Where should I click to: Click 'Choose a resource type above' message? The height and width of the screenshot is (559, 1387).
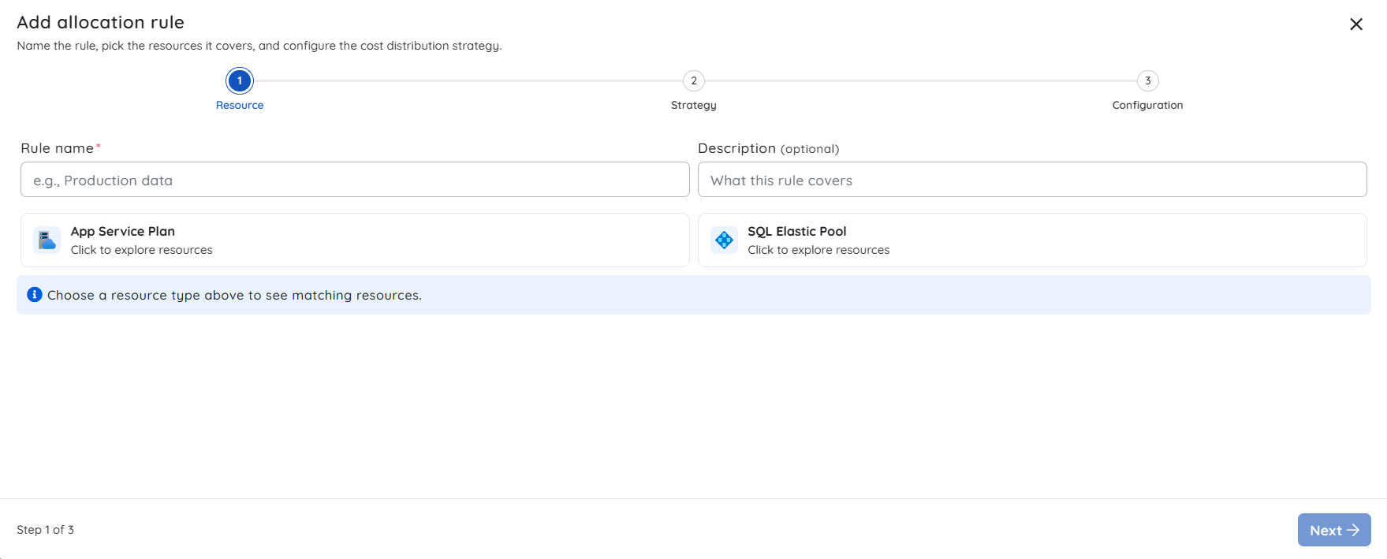tap(234, 295)
